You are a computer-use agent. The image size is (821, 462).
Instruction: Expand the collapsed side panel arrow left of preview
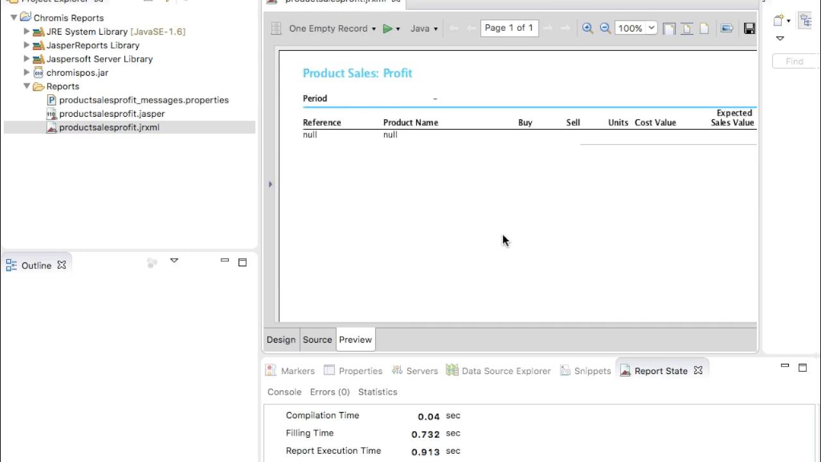coord(270,184)
